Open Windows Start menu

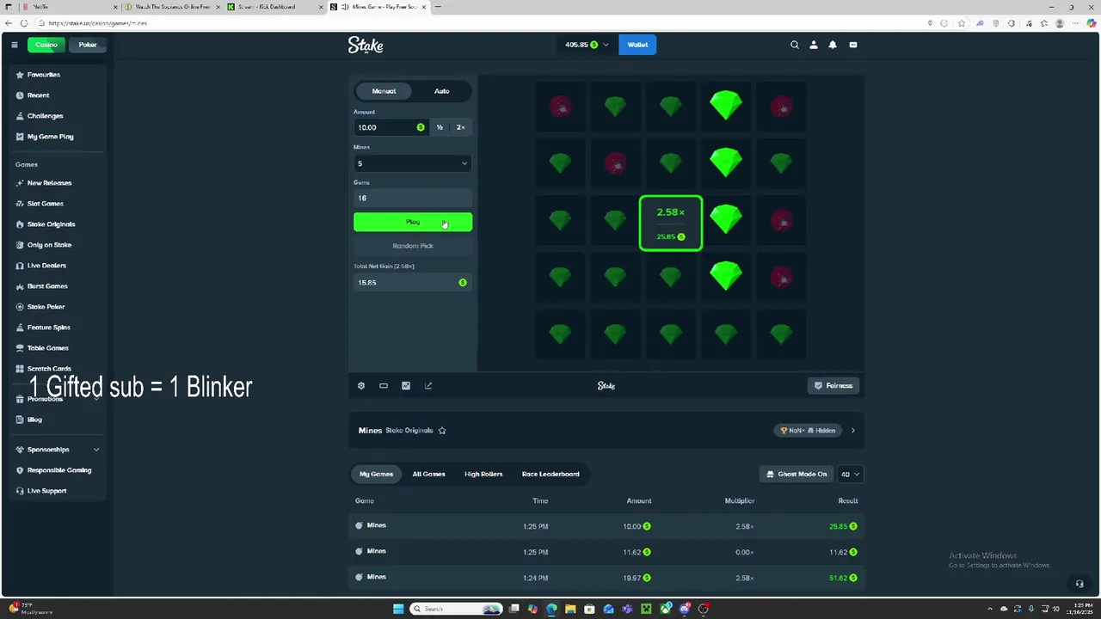[x=398, y=609]
